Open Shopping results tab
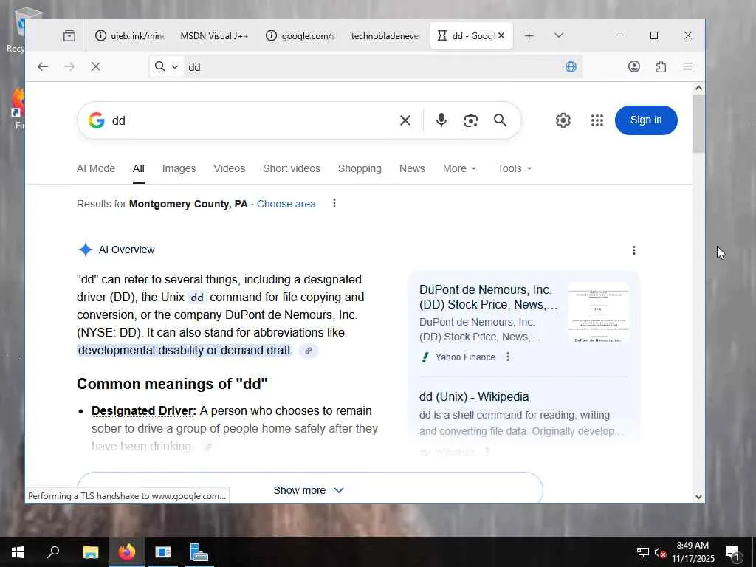The width and height of the screenshot is (756, 567). 360,168
